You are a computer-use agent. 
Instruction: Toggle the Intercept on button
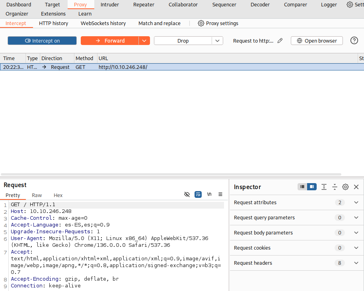coord(42,41)
